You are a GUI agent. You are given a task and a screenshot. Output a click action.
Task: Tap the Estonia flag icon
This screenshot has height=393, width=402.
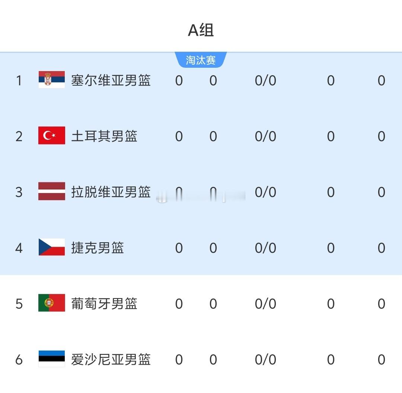point(51,359)
